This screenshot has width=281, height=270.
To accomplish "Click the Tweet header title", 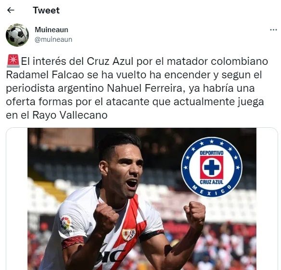I will coord(46,10).
